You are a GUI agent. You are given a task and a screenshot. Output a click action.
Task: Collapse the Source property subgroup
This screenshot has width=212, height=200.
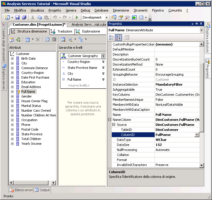pyautogui.click(x=114, y=125)
